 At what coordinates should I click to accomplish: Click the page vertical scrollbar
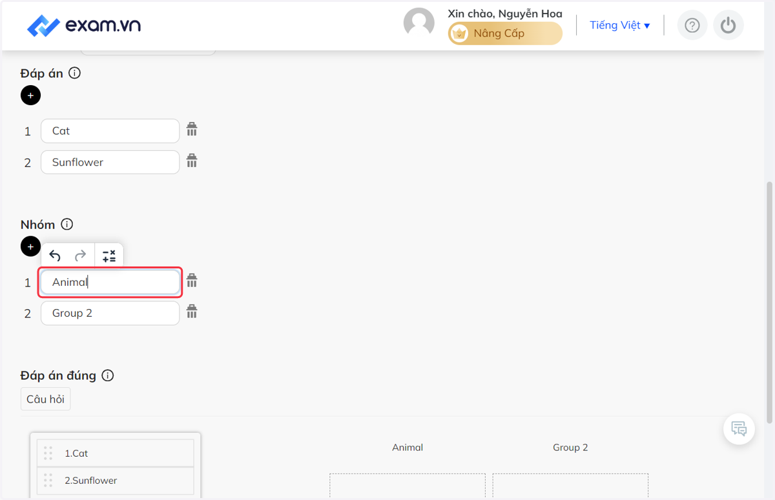(x=769, y=302)
